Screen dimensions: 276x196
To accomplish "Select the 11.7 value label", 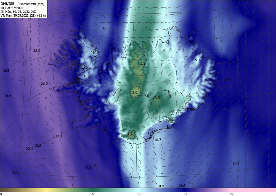I will point(150,182).
